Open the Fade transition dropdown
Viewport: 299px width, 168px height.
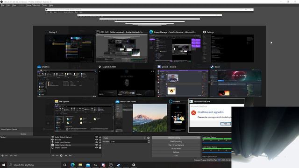(x=124, y=138)
